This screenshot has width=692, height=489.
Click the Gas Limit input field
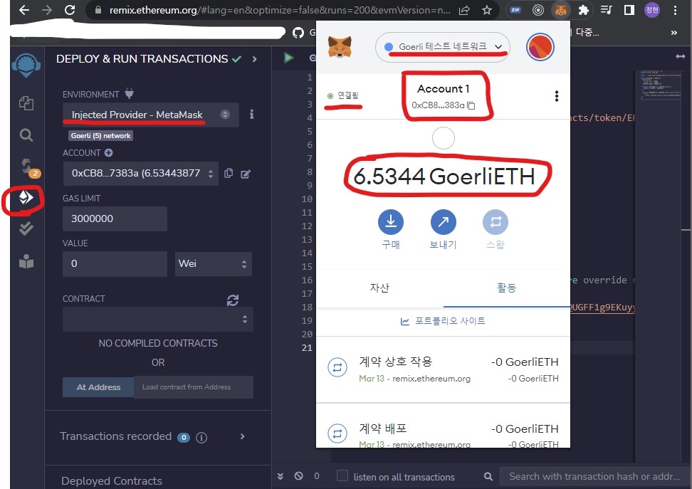pyautogui.click(x=115, y=219)
